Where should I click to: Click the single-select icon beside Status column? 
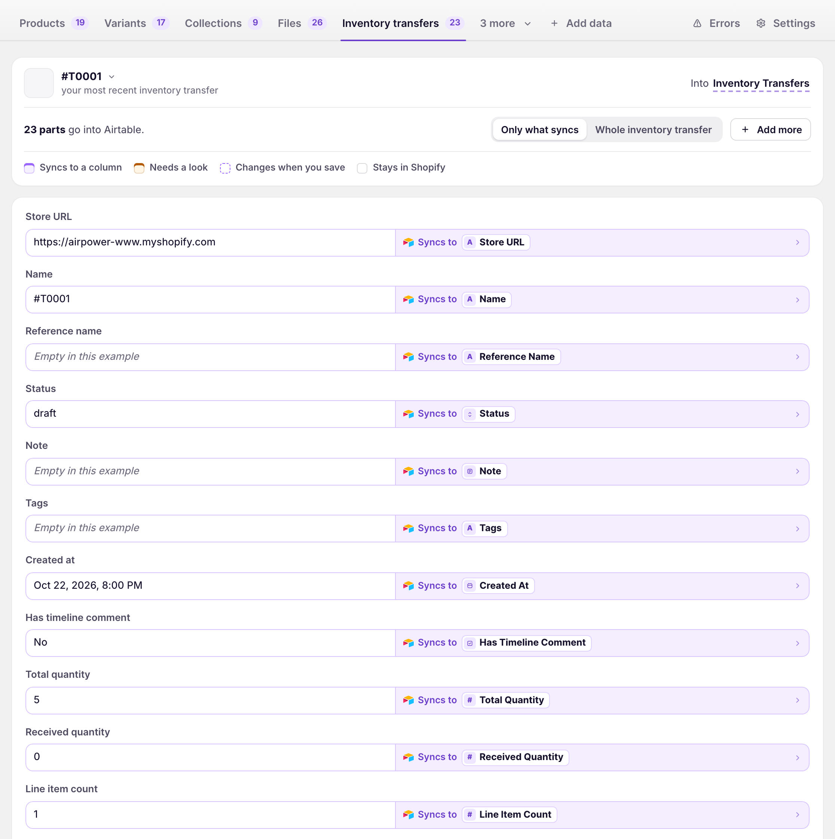pyautogui.click(x=470, y=414)
